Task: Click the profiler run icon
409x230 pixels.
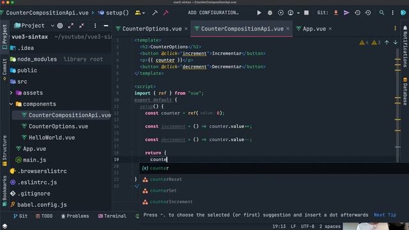Action: coord(290,13)
